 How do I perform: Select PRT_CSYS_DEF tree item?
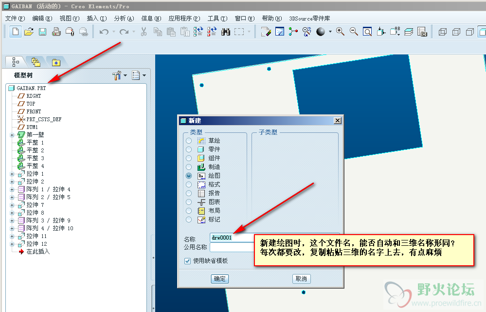[44, 119]
